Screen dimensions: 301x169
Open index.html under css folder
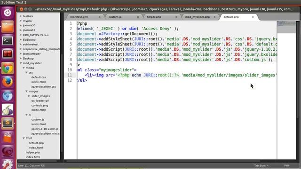tap(39, 82)
